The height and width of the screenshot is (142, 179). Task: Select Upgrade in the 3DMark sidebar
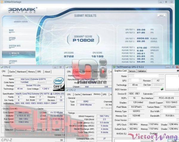pyautogui.click(x=13, y=61)
